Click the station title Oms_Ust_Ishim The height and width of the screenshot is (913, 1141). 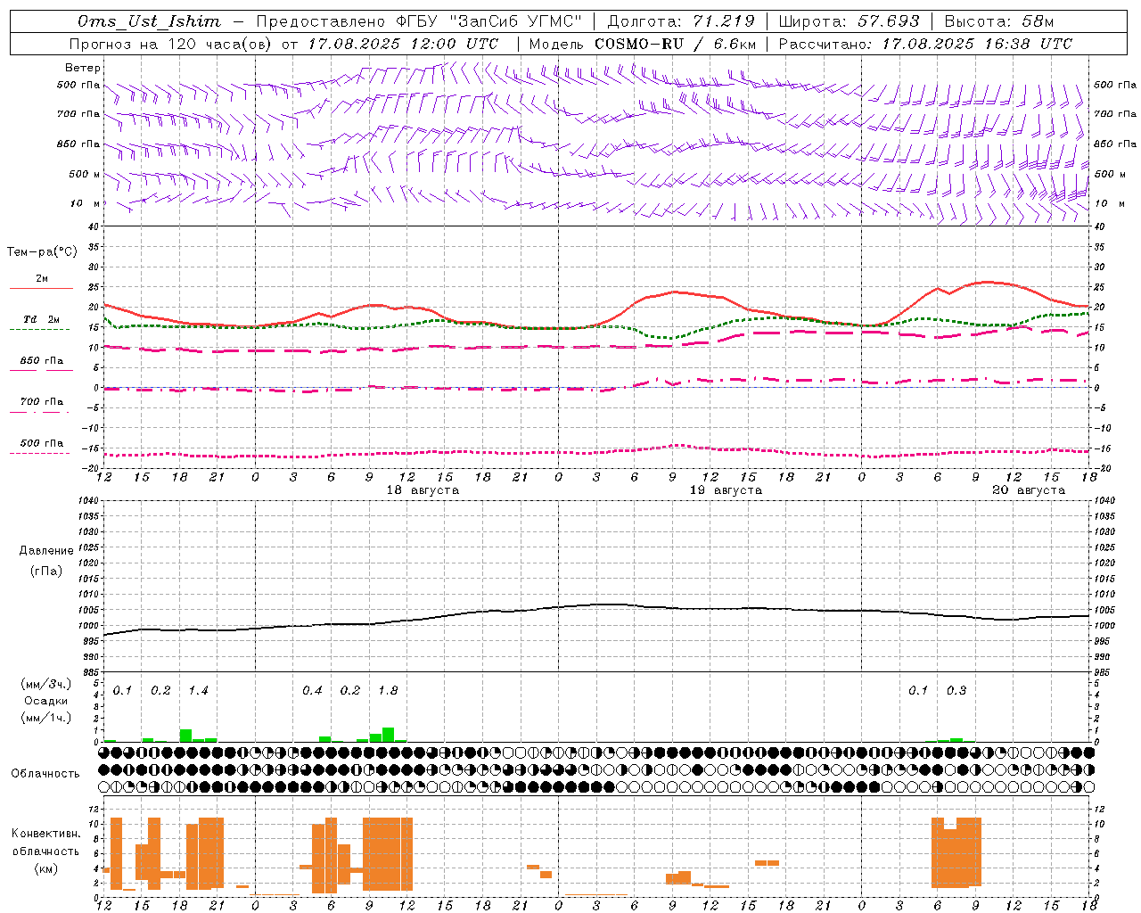[x=149, y=21]
